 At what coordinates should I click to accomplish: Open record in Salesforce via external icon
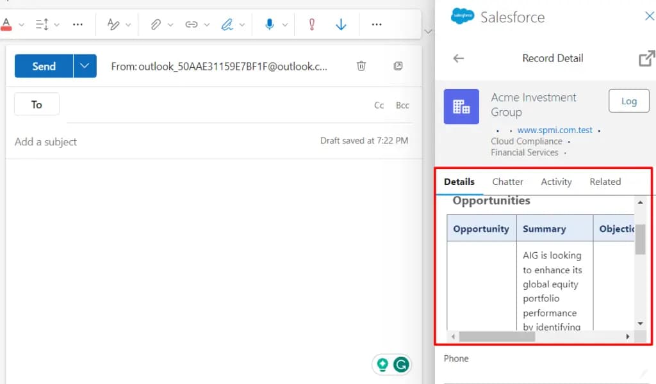click(646, 58)
